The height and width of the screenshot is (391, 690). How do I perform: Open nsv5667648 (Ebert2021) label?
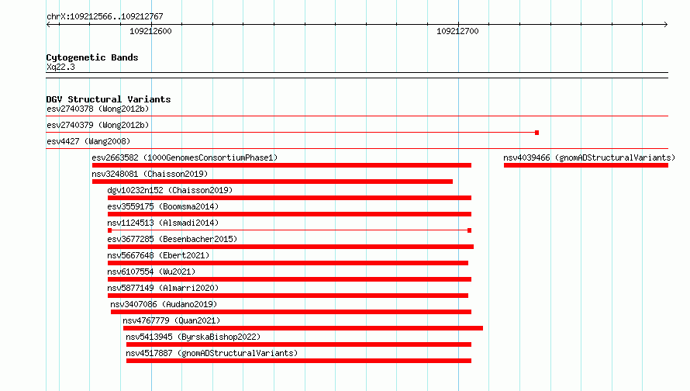tap(158, 255)
